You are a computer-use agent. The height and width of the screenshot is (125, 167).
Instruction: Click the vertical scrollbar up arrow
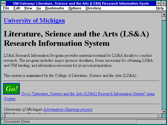click(x=164, y=15)
